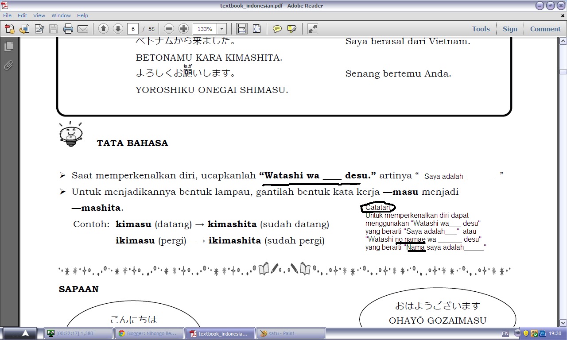Click the edit/sign document toolbar icon

click(x=39, y=29)
